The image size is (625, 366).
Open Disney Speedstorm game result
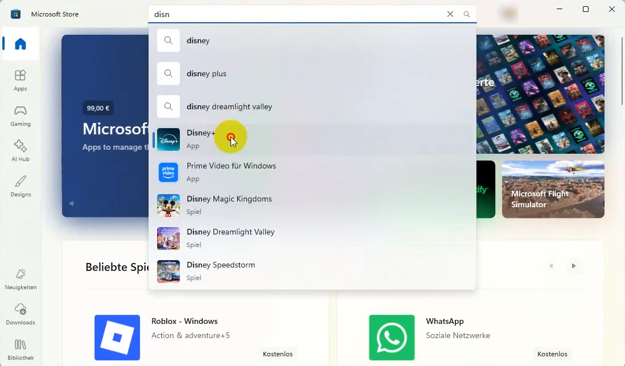pos(312,272)
